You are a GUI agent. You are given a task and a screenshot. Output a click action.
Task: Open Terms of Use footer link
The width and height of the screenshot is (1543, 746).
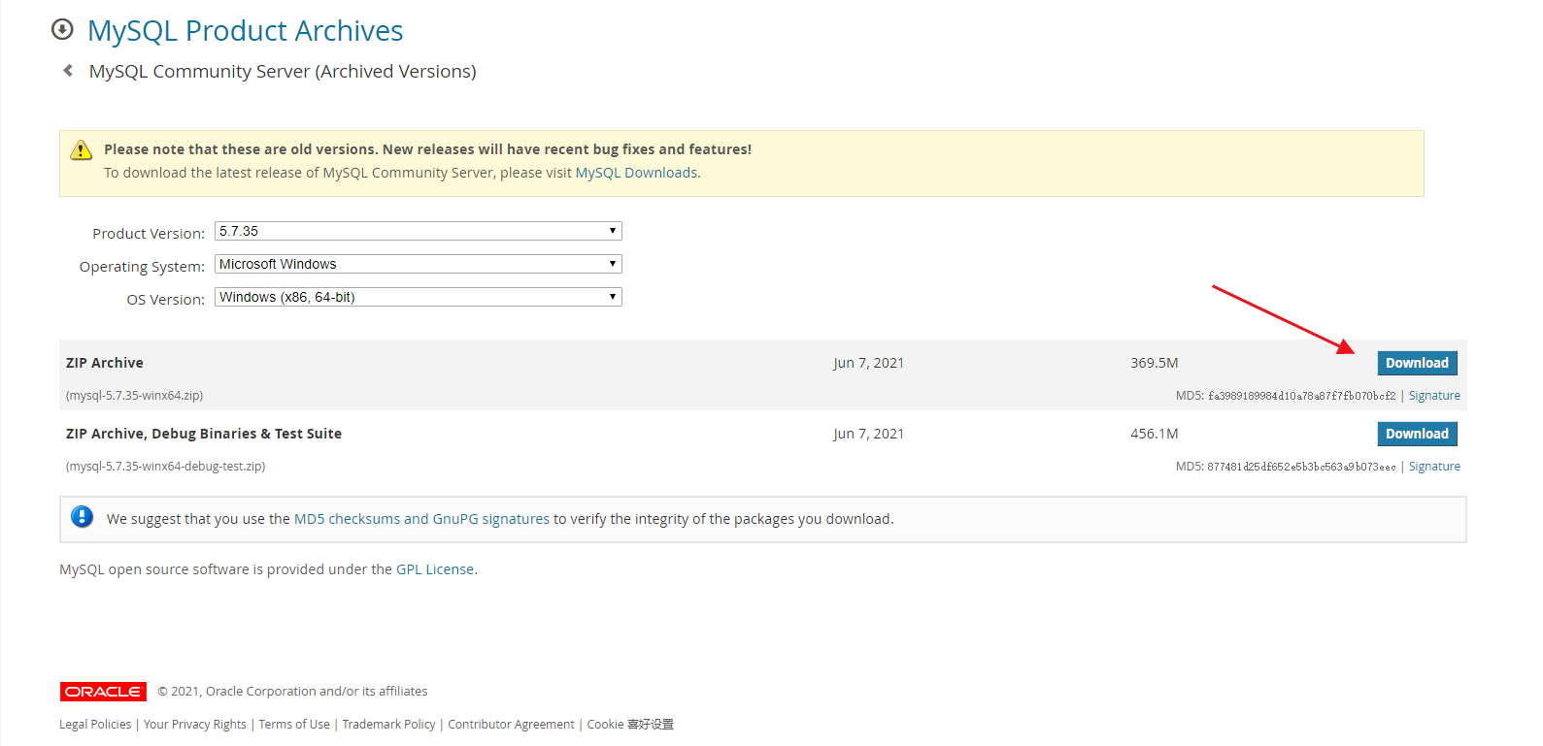294,725
